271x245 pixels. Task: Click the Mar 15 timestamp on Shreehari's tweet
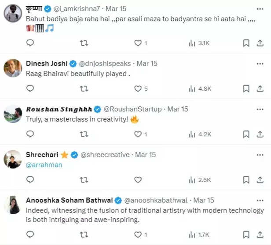146,154
